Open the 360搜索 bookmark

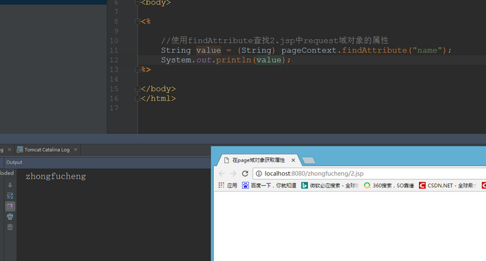[x=388, y=185]
